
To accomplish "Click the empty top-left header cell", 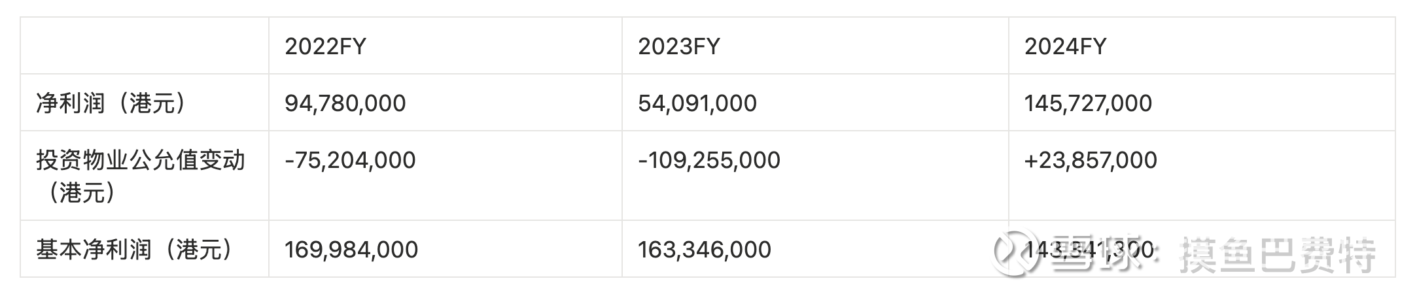I will coord(144,46).
